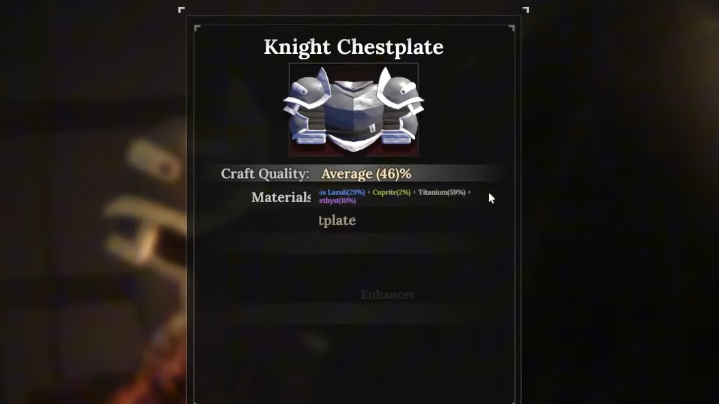This screenshot has height=404, width=719.
Task: Click the inner top-right panel corner bracket
Action: coord(511,28)
